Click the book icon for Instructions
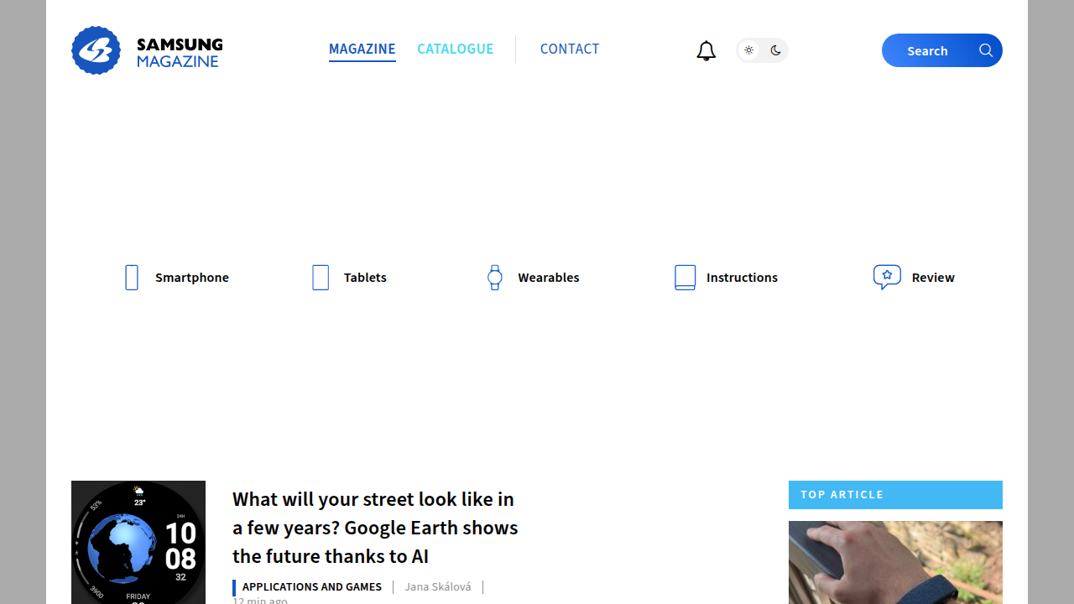The width and height of the screenshot is (1074, 604). pos(686,278)
